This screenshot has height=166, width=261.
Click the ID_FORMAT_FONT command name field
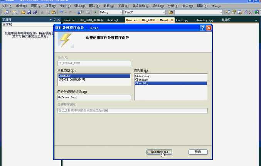point(94,63)
